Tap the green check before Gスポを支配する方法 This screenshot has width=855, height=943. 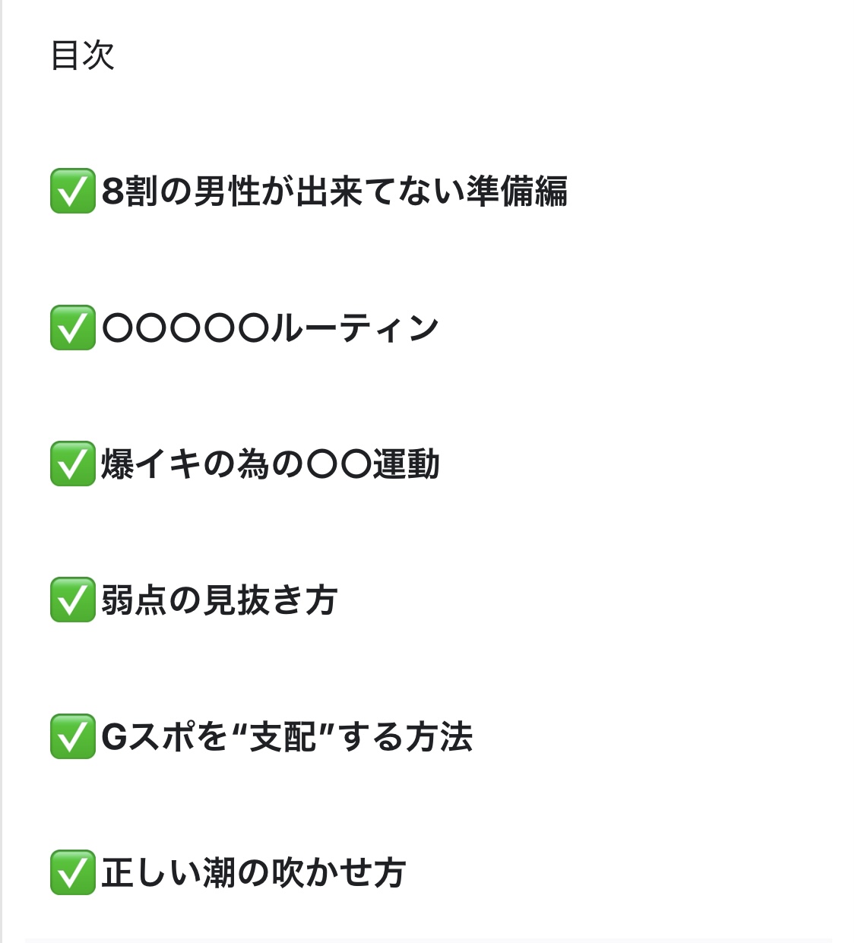(72, 736)
